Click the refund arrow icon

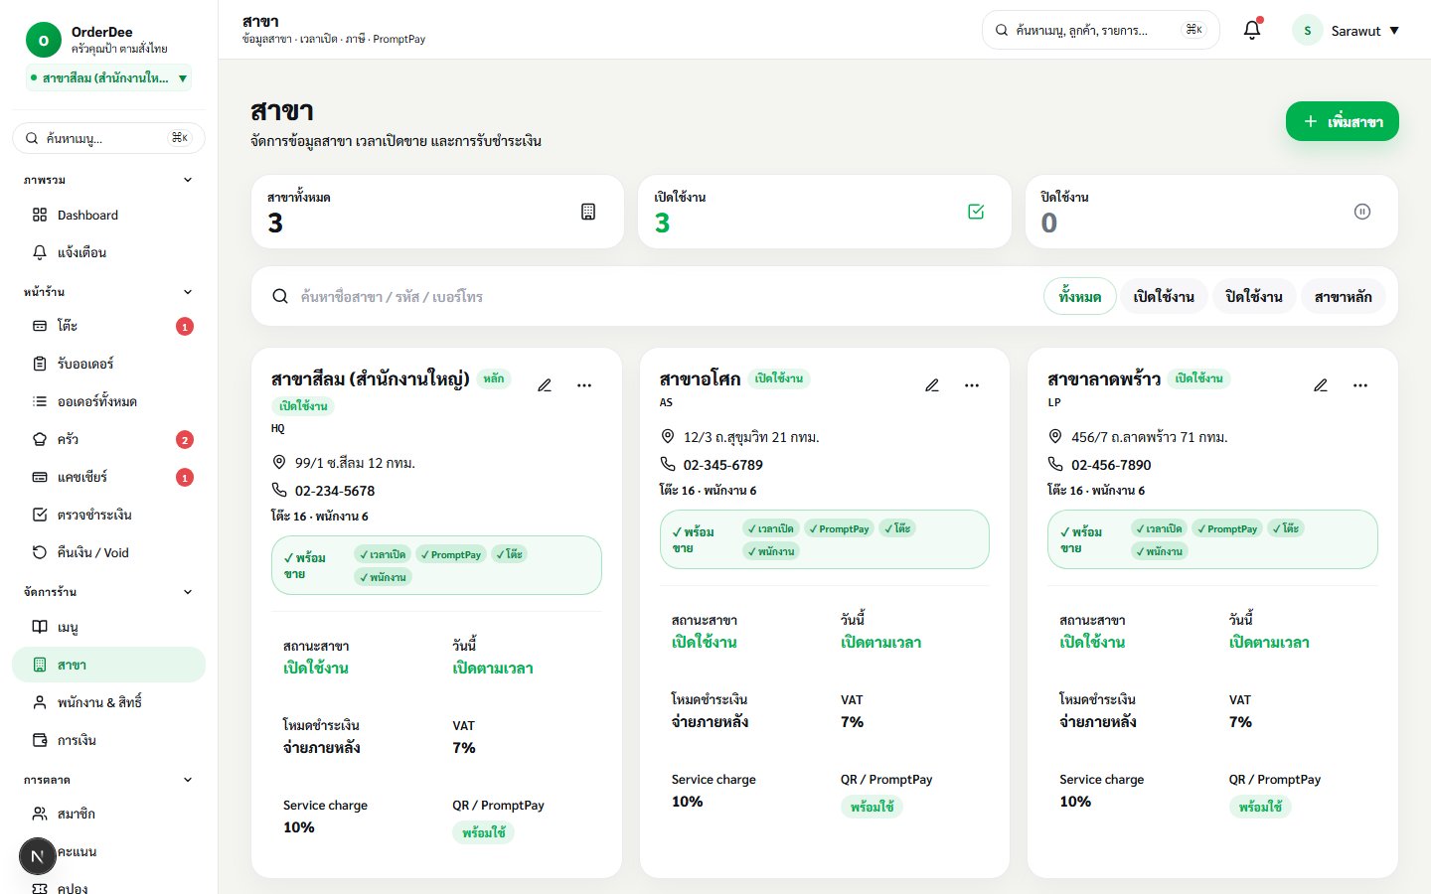click(x=40, y=552)
